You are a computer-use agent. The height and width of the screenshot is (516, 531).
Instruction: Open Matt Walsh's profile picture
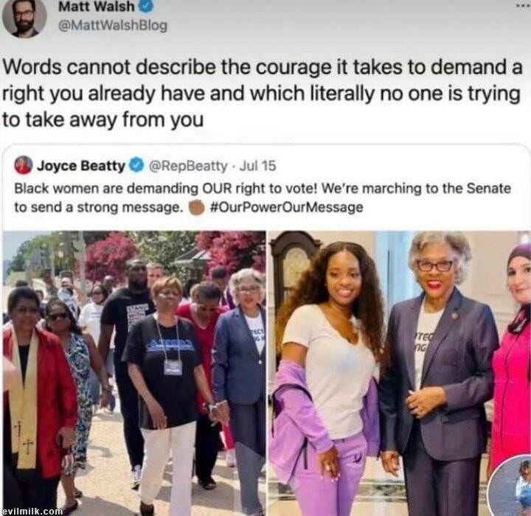coord(24,18)
